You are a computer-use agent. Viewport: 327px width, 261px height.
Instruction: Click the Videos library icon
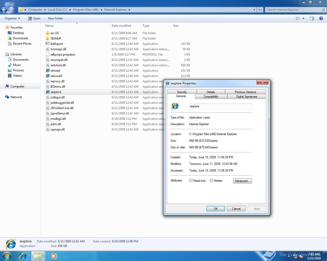pos(10,75)
